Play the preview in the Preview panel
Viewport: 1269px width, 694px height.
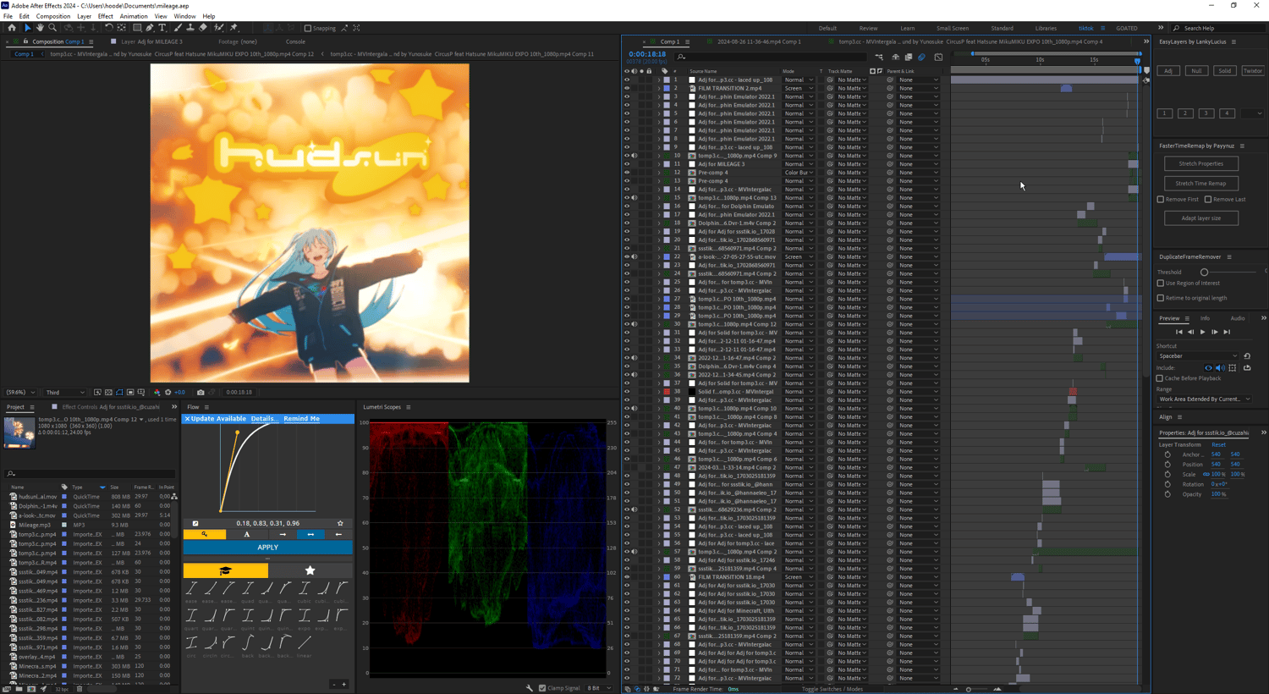click(x=1202, y=332)
